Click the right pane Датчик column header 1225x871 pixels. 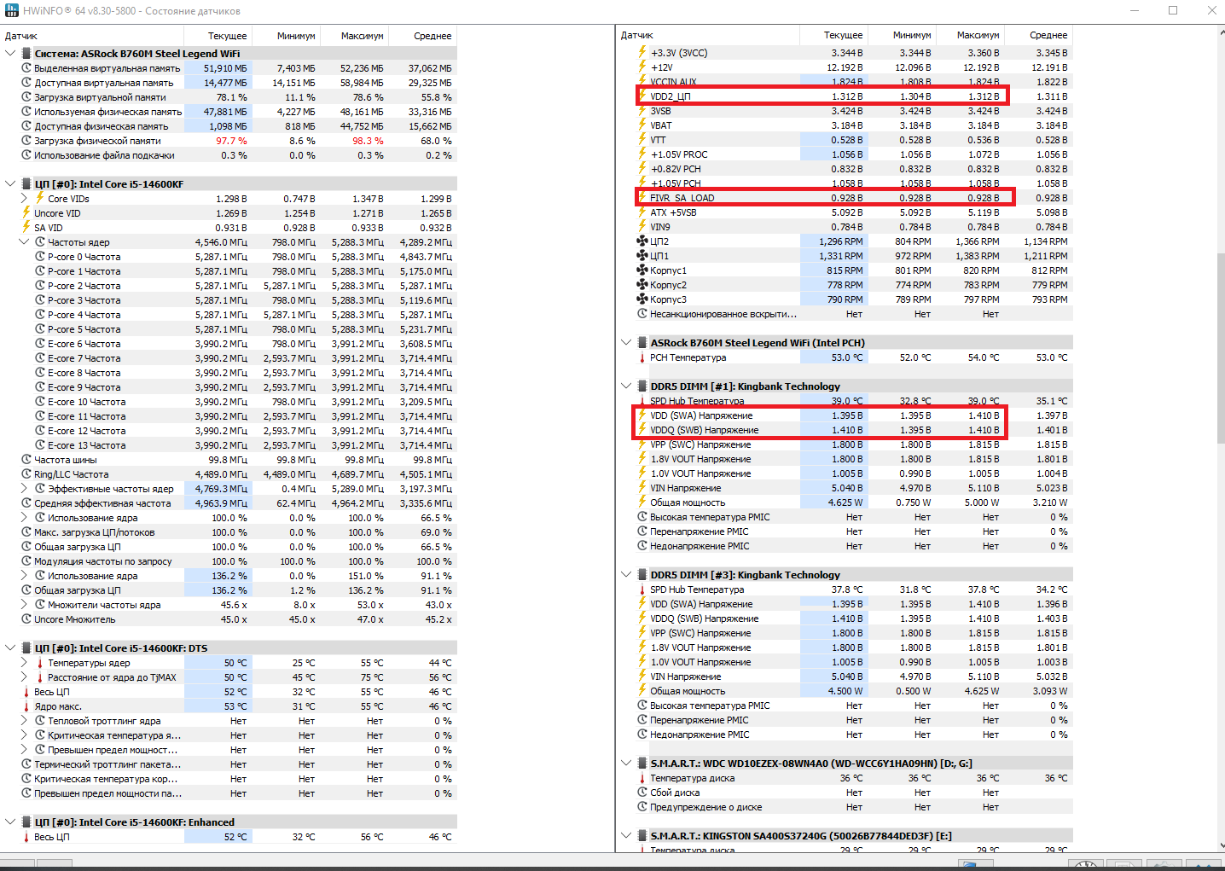tap(708, 35)
